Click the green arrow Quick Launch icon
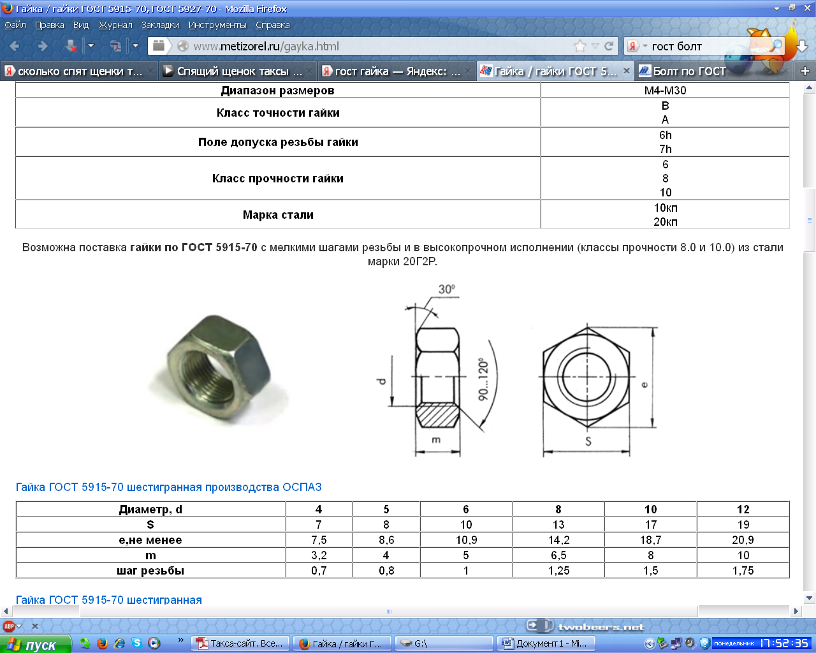The image size is (816, 653). [85, 643]
